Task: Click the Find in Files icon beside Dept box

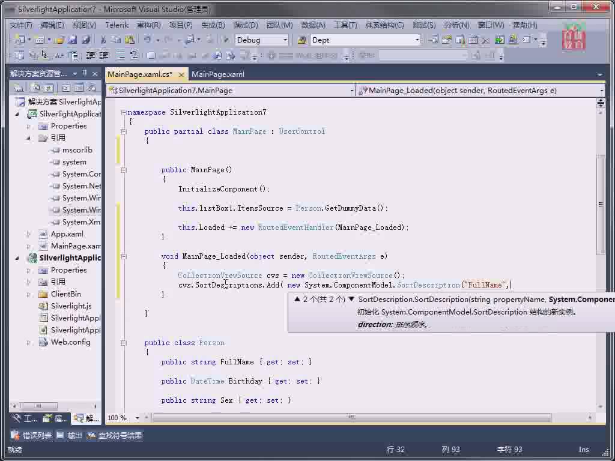Action: (301, 40)
